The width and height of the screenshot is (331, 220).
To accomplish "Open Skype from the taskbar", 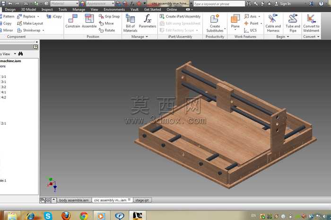I will pos(48,216).
